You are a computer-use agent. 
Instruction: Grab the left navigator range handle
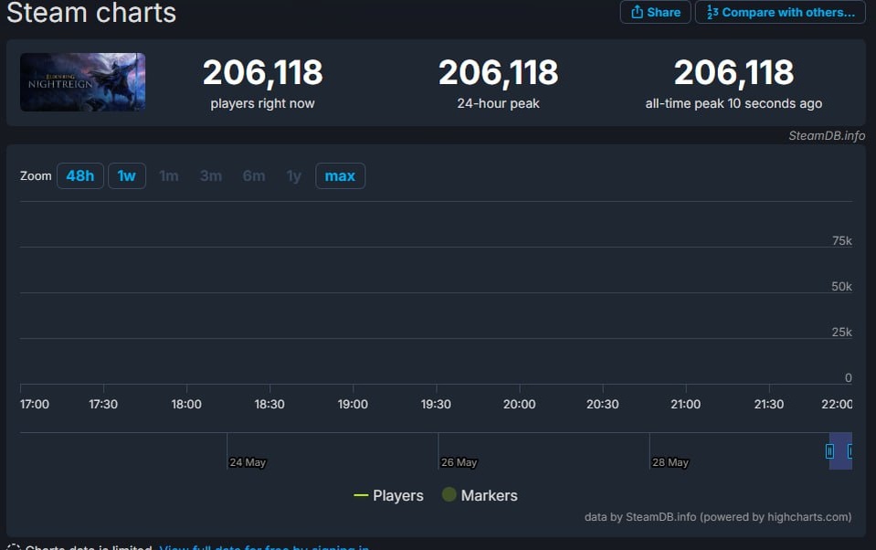(829, 451)
